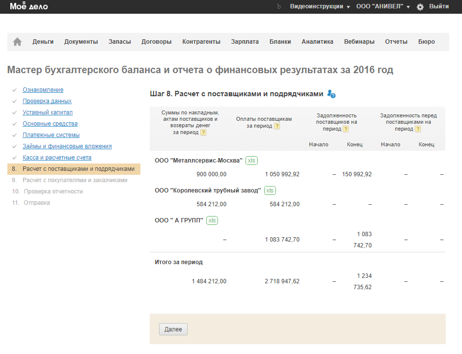Show hint for Задолженность поставщиков column
This screenshot has width=462, height=354.
(x=346, y=129)
